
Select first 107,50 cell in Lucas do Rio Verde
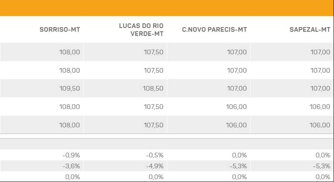tap(153, 52)
